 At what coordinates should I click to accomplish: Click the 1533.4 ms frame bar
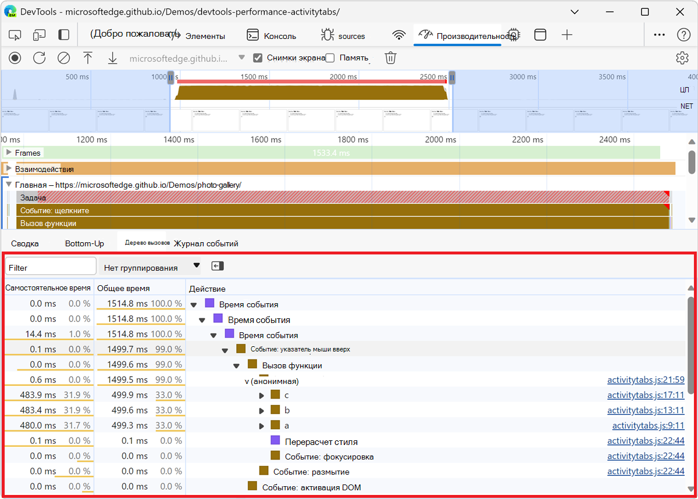click(330, 153)
